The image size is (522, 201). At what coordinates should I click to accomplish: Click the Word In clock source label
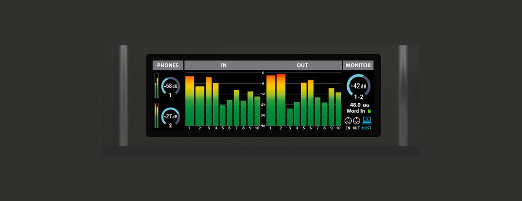click(x=356, y=111)
